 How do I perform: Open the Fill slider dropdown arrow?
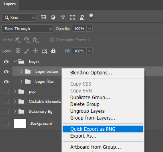click(90, 51)
